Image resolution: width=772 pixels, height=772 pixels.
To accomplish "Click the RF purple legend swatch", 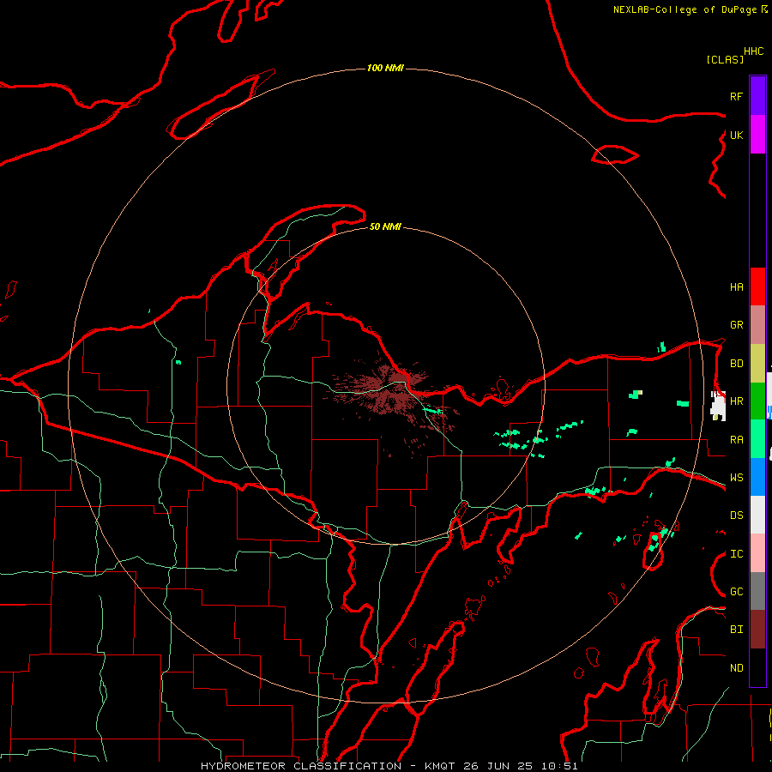I will coord(757,96).
